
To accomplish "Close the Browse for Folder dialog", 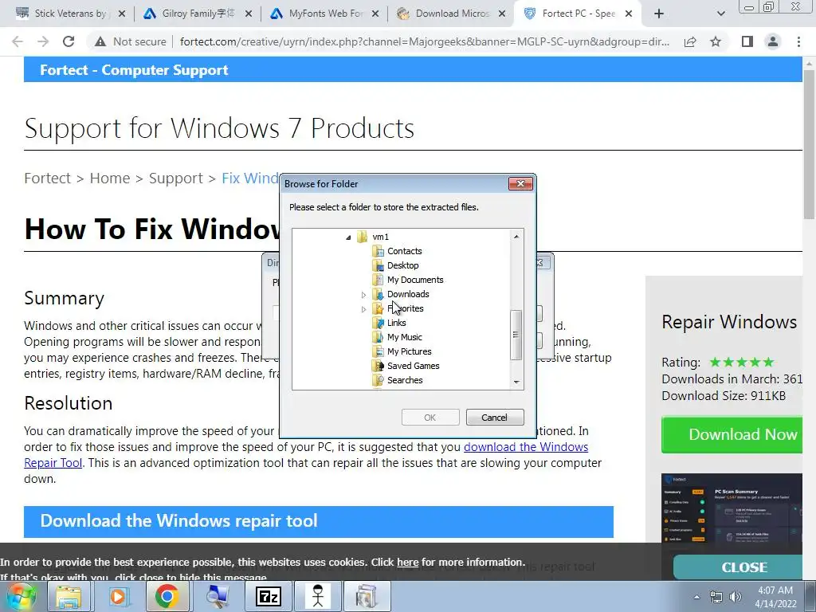I will 520,184.
